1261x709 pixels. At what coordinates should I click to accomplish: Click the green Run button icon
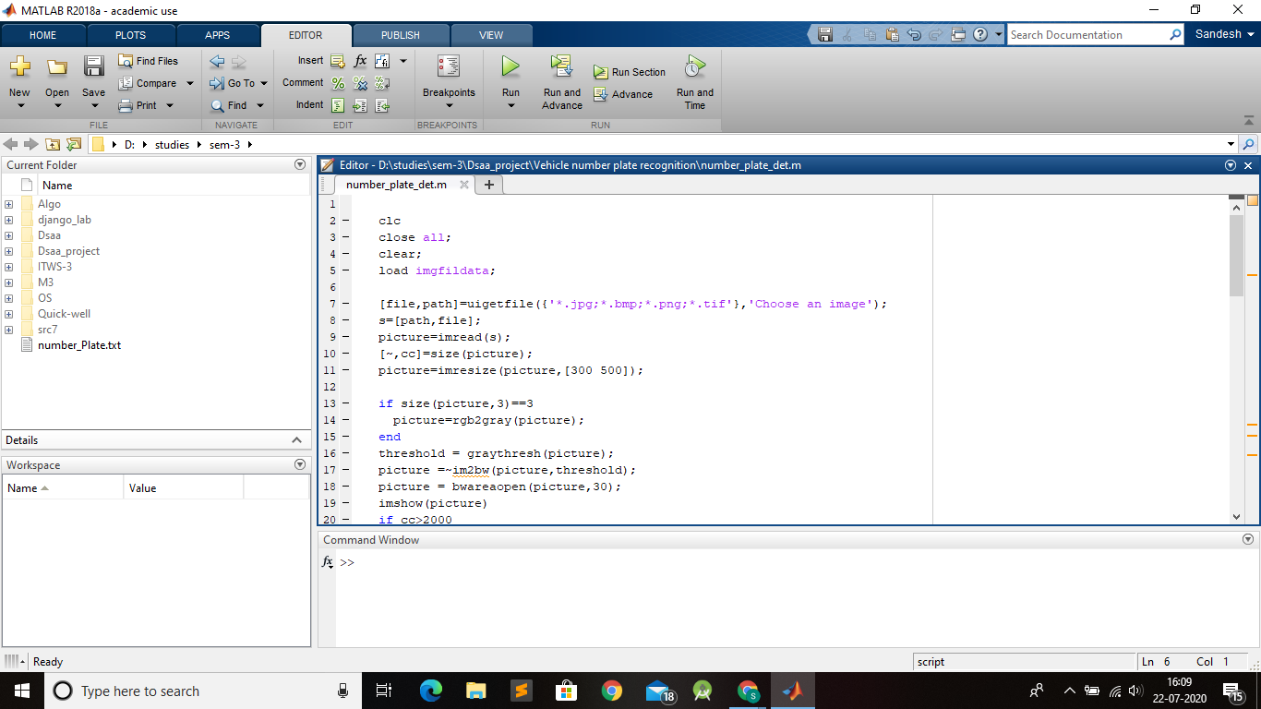(x=510, y=66)
